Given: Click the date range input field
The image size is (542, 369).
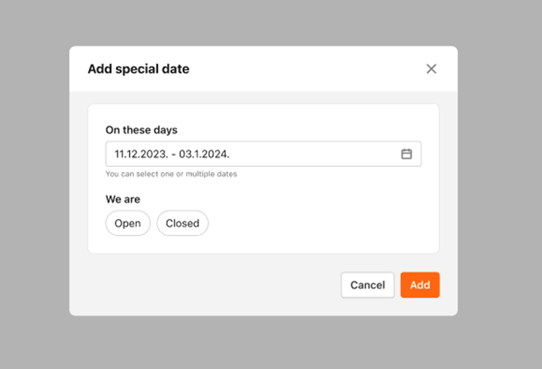Looking at the screenshot, I should 264,154.
